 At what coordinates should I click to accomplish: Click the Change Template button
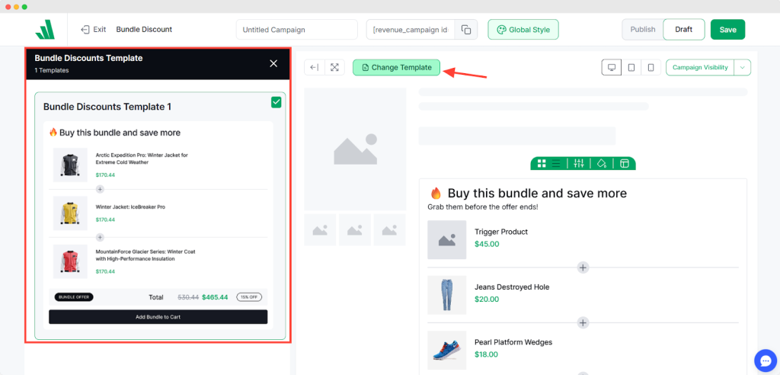[397, 67]
